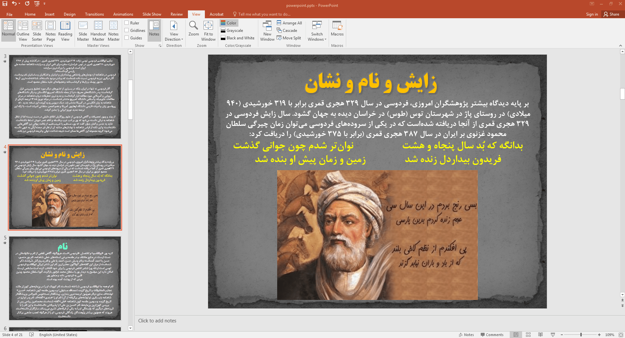The height and width of the screenshot is (338, 625).
Task: Save the presentation from Quick Access
Action: point(5,4)
